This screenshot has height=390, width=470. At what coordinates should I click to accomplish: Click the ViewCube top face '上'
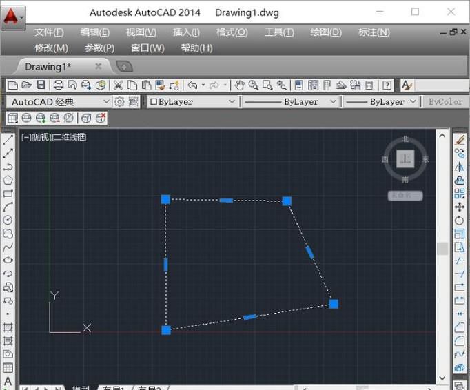click(405, 159)
